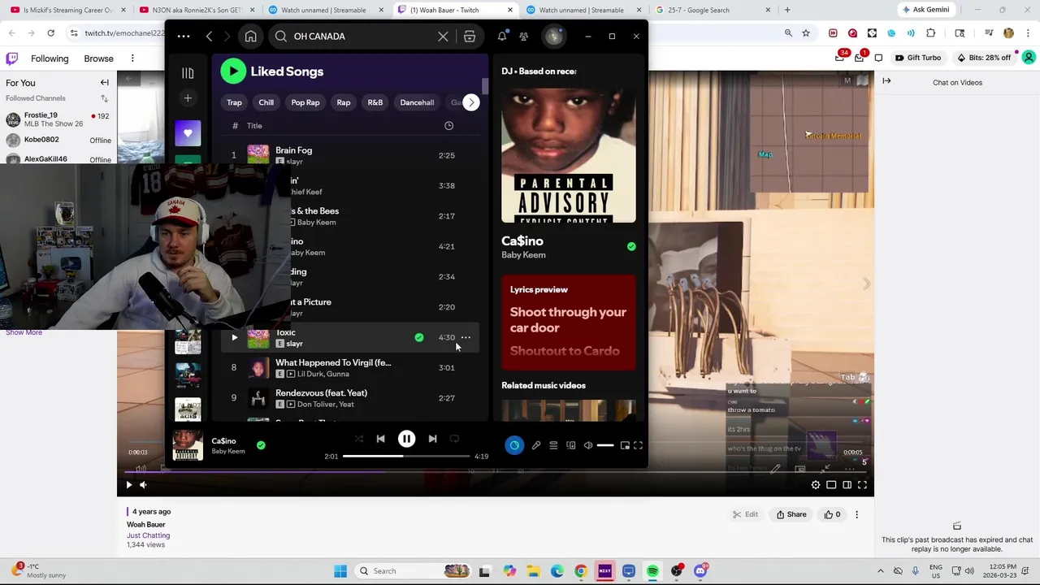
Task: Open Spotify's three-dot main menu
Action: pos(184,37)
